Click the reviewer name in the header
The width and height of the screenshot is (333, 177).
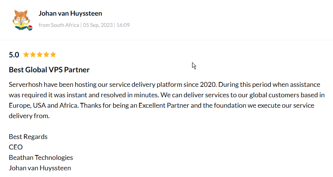tap(70, 13)
